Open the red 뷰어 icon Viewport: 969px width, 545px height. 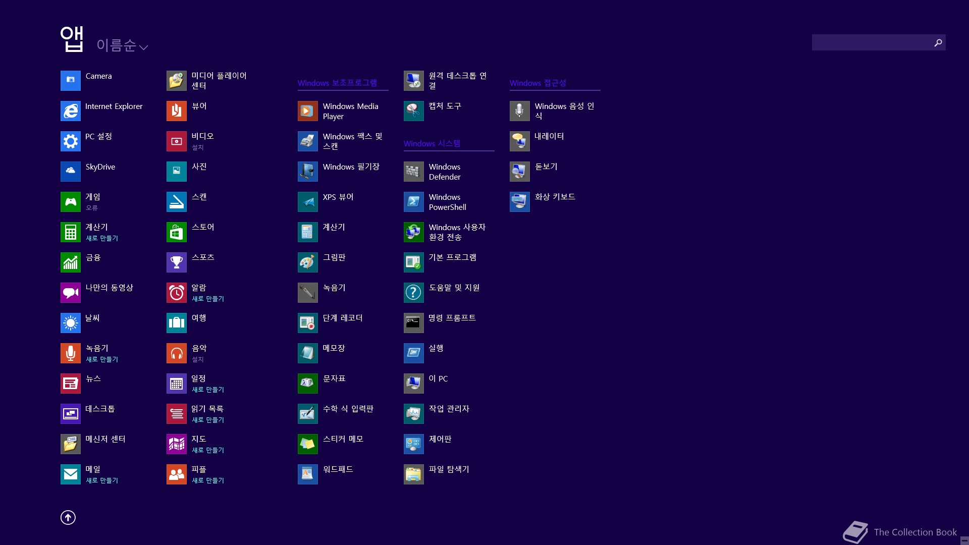[177, 111]
